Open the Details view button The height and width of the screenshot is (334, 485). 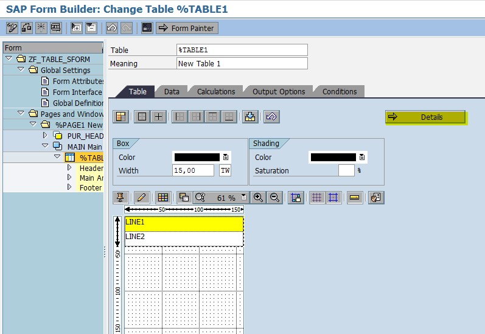(425, 117)
